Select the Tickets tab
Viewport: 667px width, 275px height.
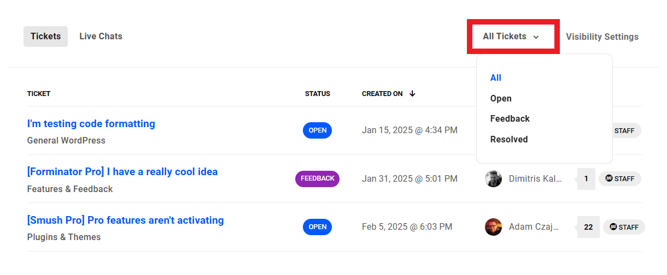tap(45, 37)
